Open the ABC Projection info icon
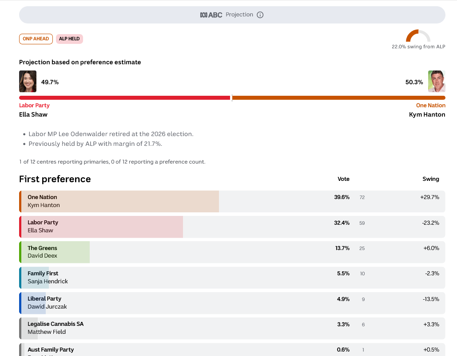Viewport: 457px width, 356px height. pyautogui.click(x=260, y=15)
